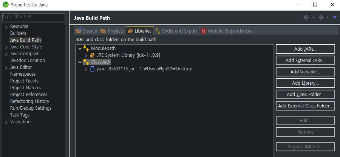Select Java Build Path in the tree

(25, 40)
